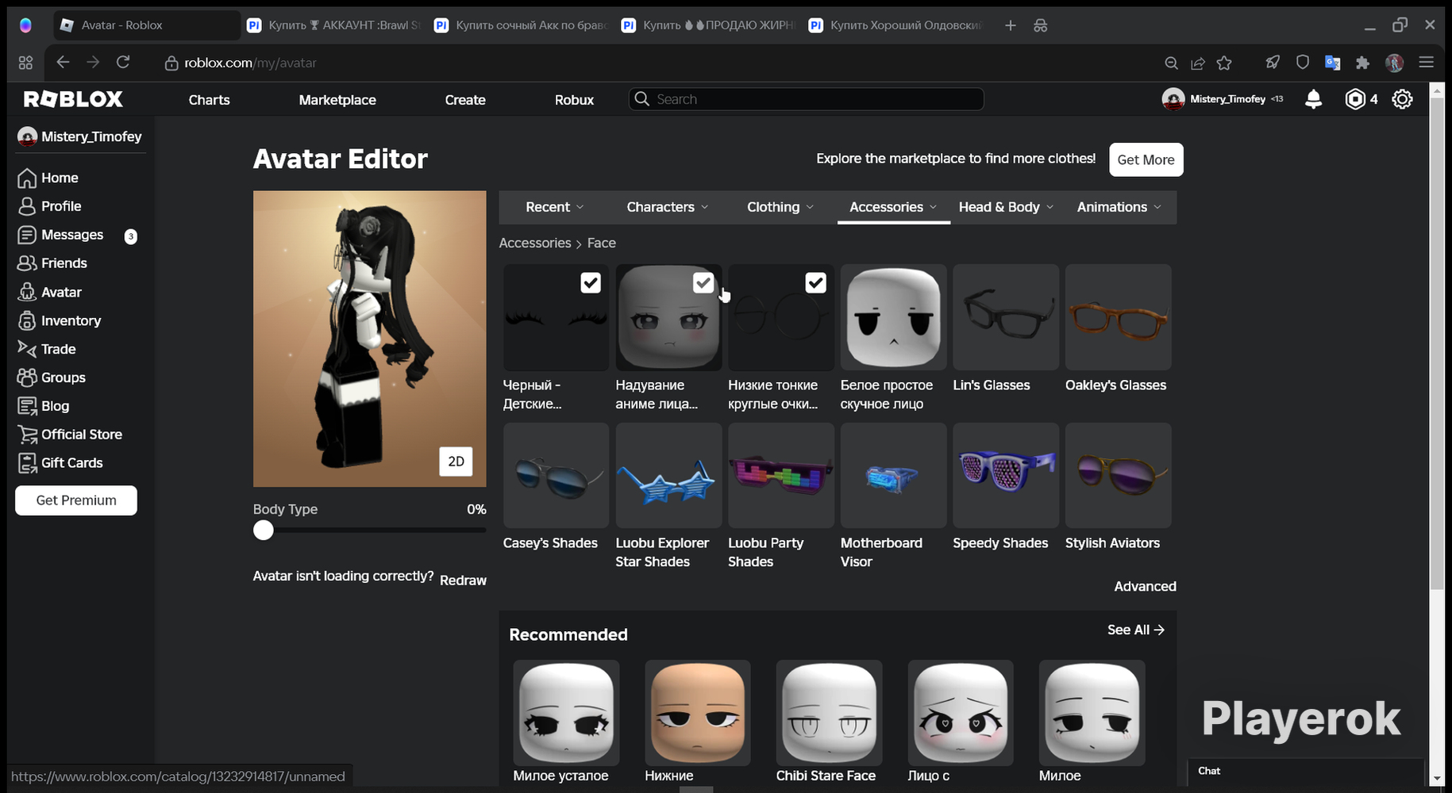Reload the page in the browser
The width and height of the screenshot is (1452, 793).
click(x=123, y=63)
